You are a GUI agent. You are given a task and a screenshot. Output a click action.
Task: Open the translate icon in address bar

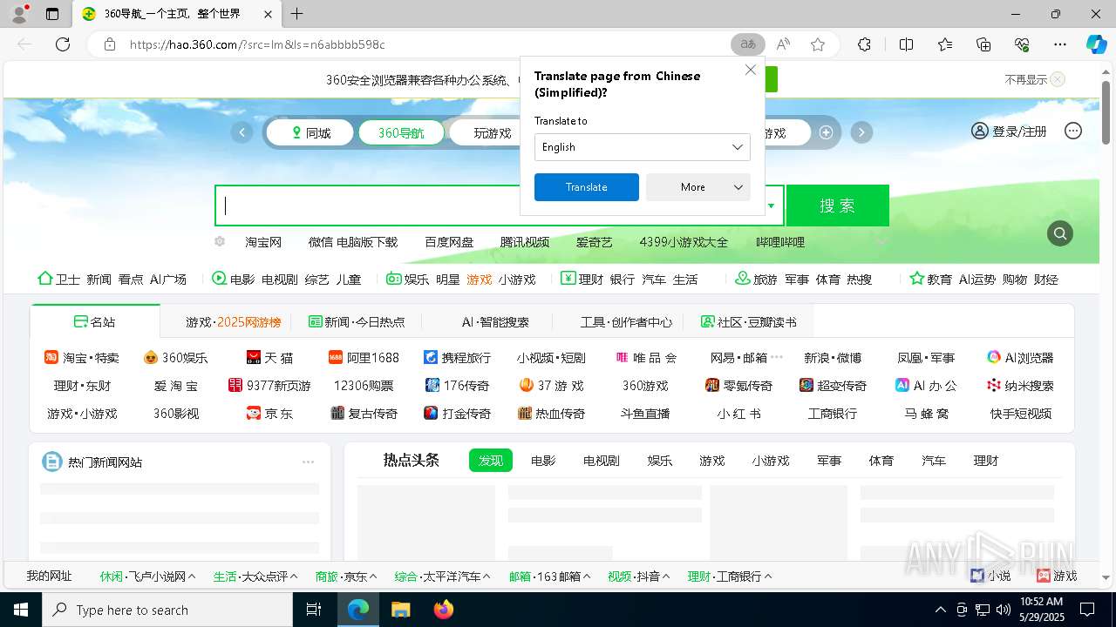coord(747,44)
